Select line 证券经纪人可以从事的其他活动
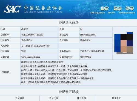The image size is (137, 101). tap(51, 82)
